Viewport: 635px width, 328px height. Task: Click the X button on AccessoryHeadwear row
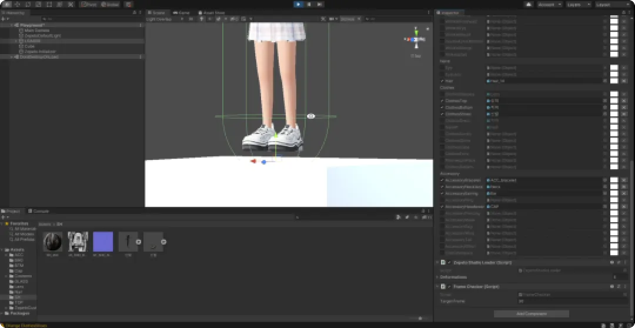click(x=624, y=206)
